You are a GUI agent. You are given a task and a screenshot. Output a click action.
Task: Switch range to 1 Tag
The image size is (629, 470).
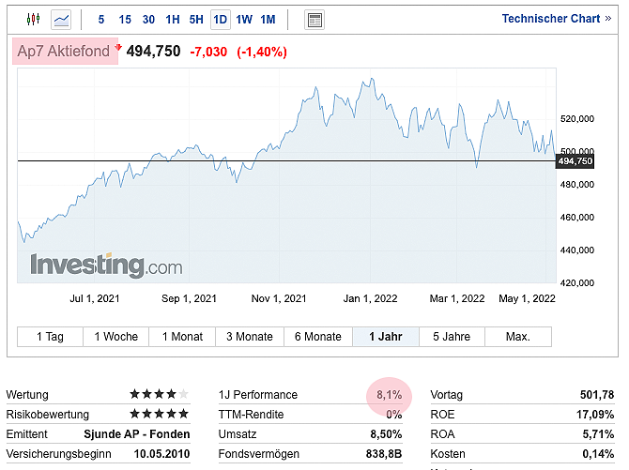click(x=50, y=337)
